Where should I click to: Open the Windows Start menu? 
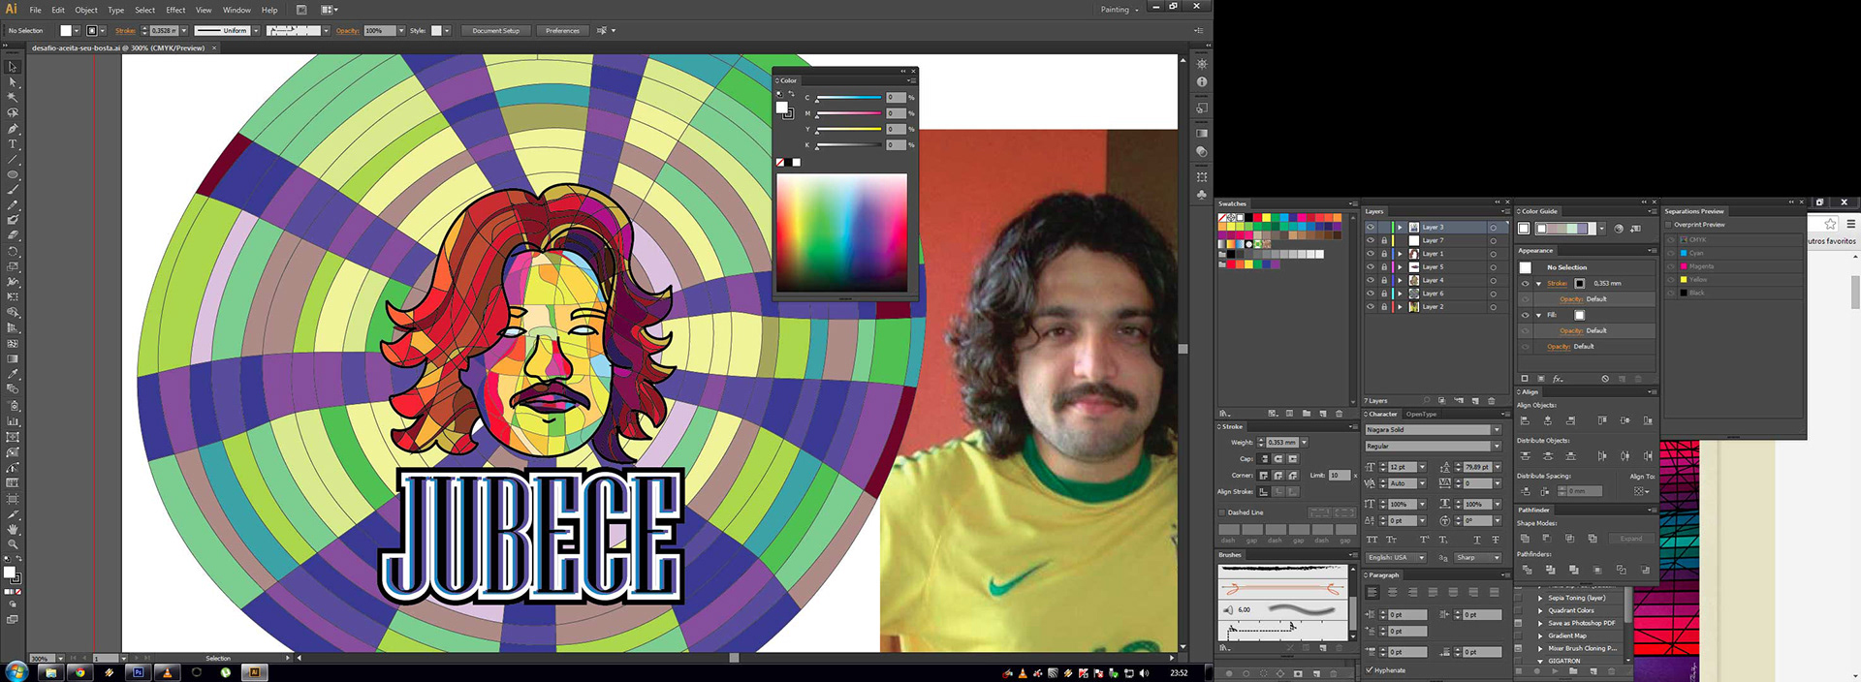pos(16,671)
